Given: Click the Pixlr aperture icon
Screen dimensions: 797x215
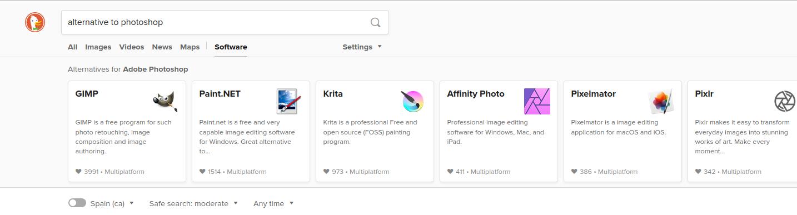Looking at the screenshot, I should click(785, 102).
